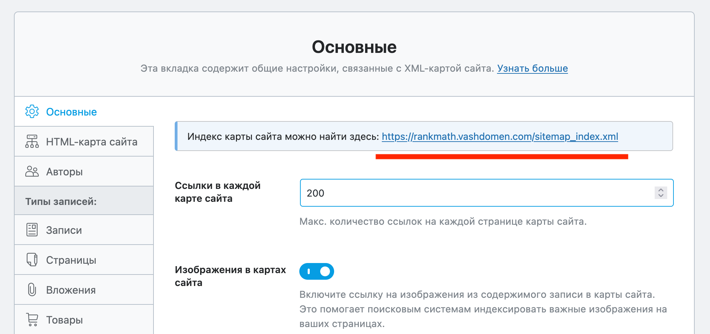The image size is (710, 334).
Task: Click the links per sitemap number field
Action: pos(487,193)
